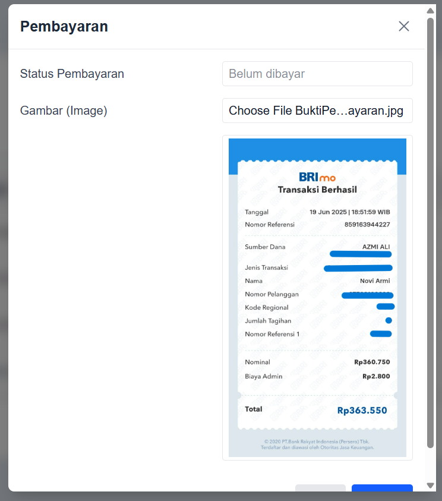Click the Jumlah Tagihan label
This screenshot has height=501, width=442.
click(x=268, y=321)
